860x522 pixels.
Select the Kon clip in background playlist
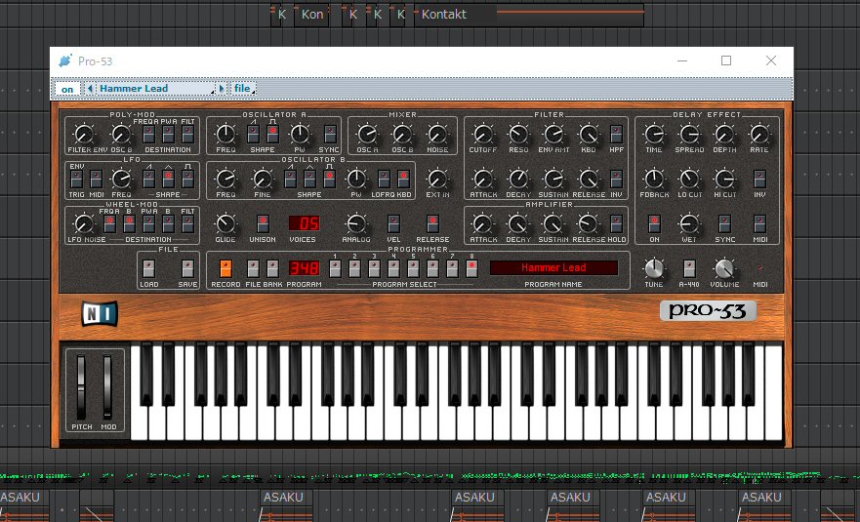pos(312,15)
